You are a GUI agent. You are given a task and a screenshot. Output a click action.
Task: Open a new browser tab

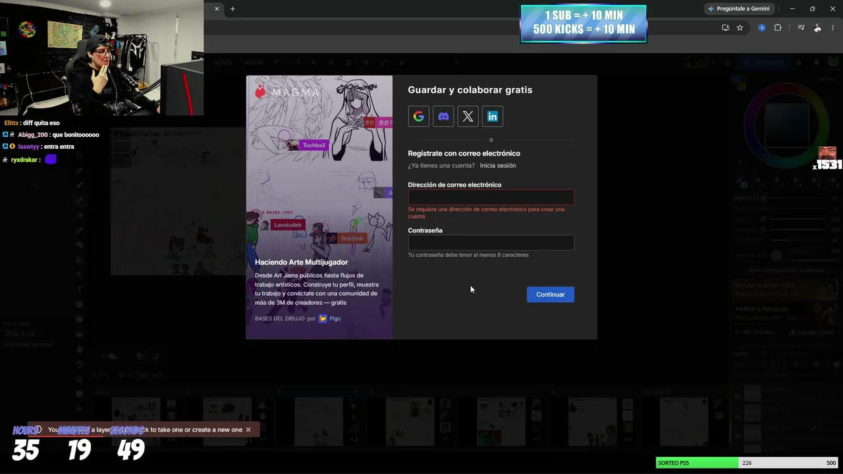[232, 9]
